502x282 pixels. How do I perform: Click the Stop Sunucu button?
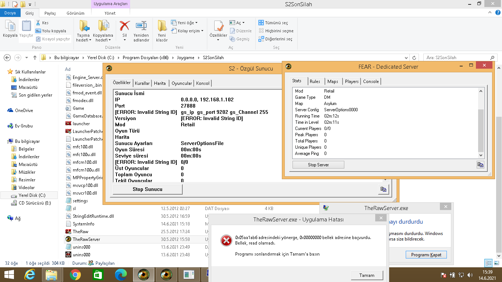[148, 189]
